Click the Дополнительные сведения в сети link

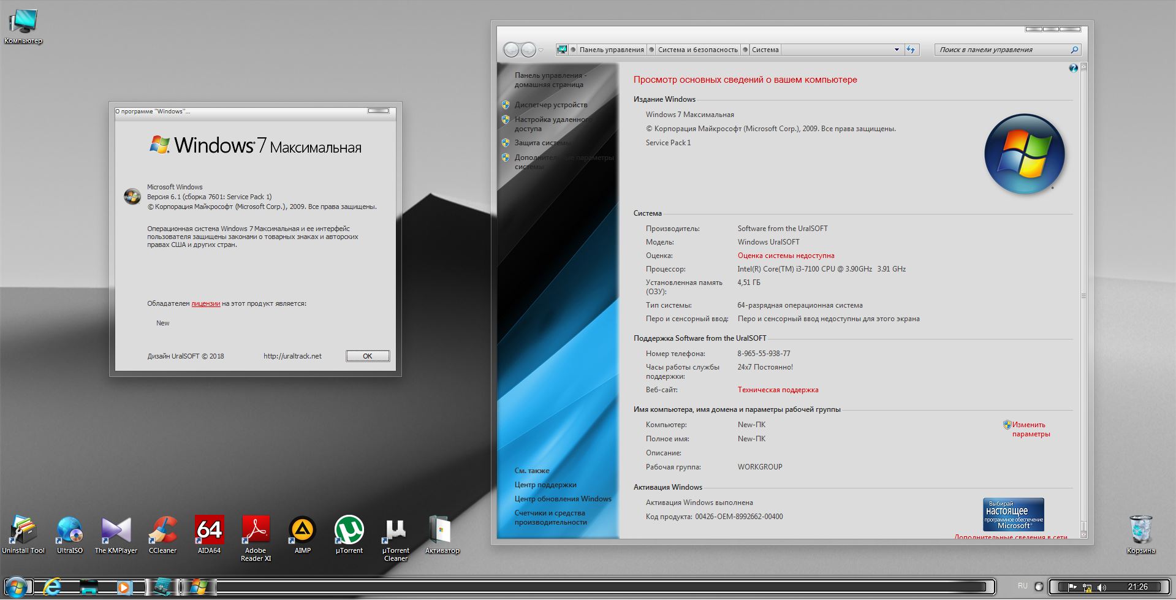[x=1011, y=537]
